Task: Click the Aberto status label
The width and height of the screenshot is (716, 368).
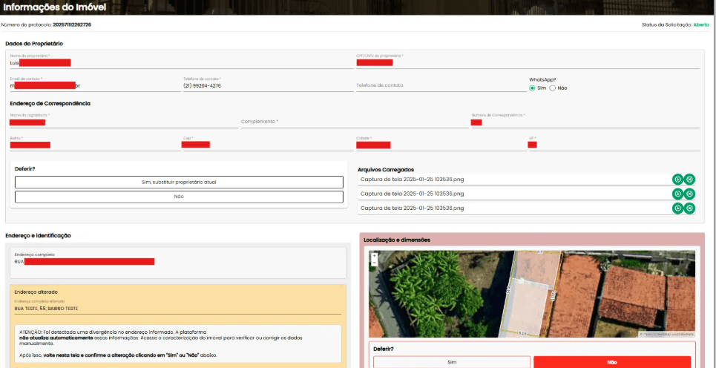Action: click(x=701, y=24)
